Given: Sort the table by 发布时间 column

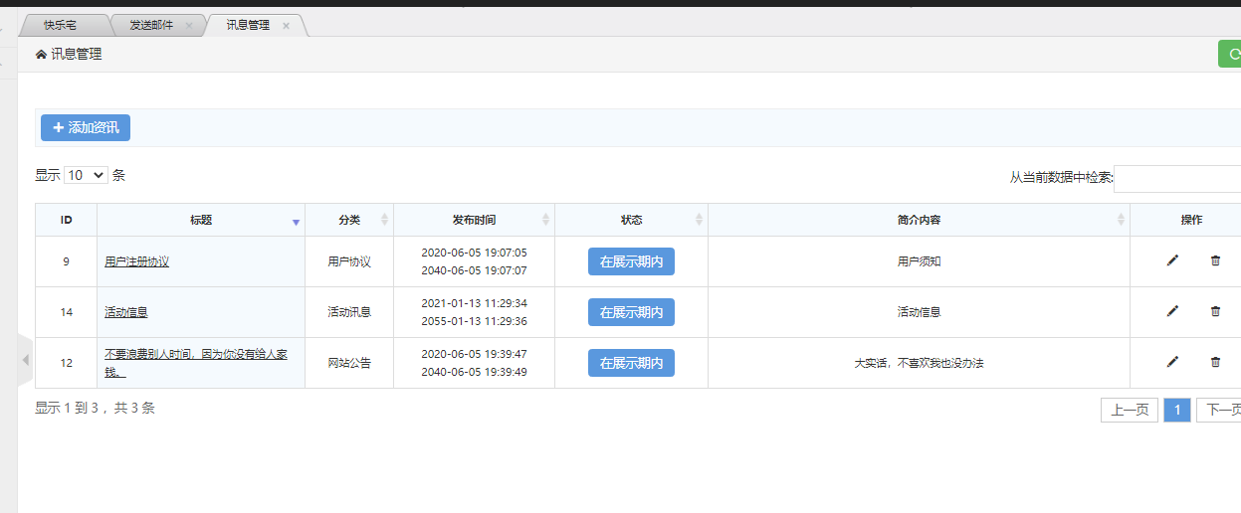Looking at the screenshot, I should coord(474,220).
